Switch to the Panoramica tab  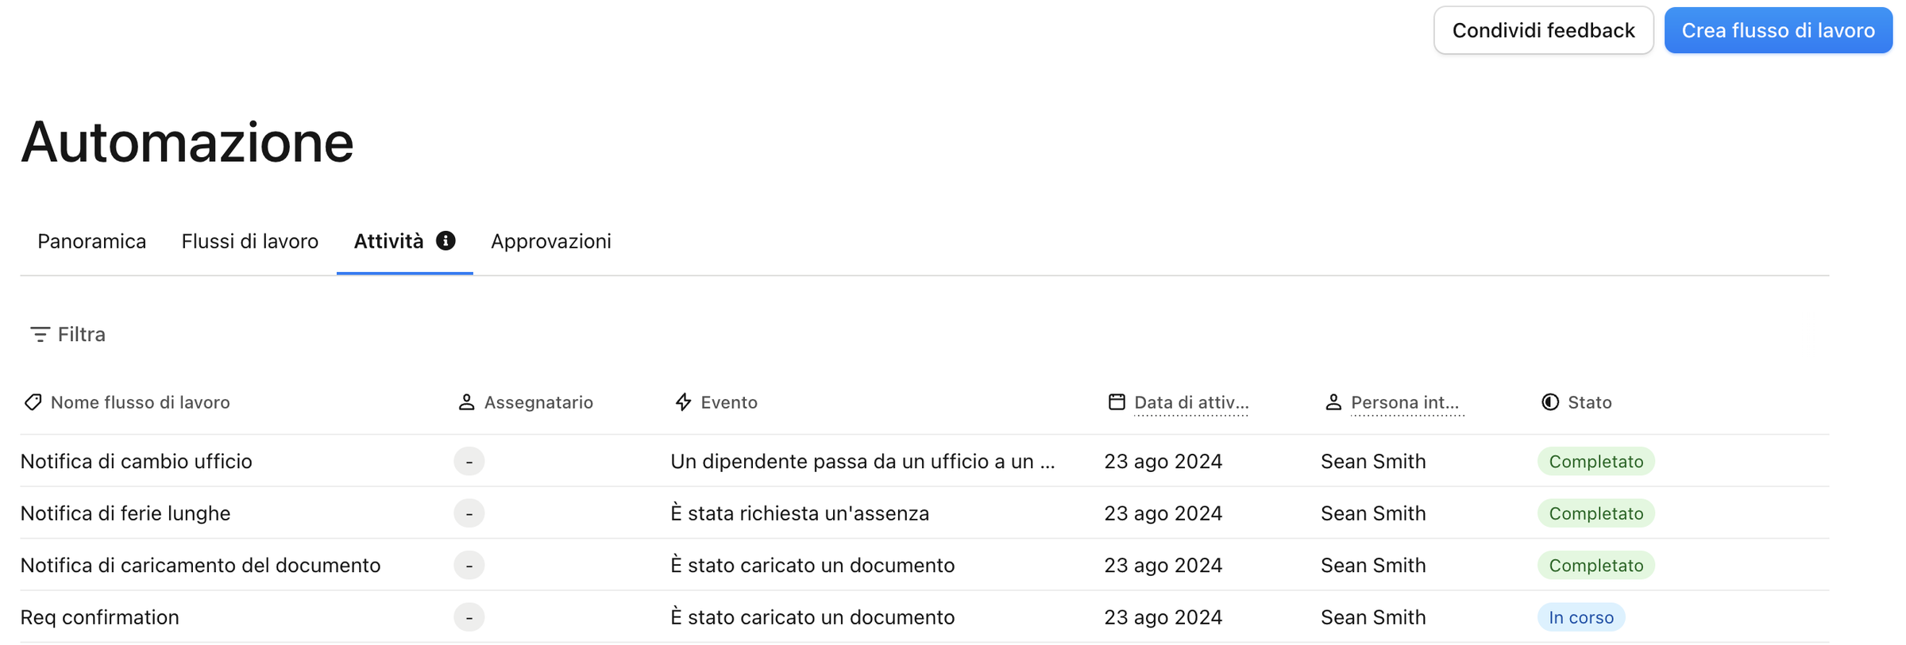tap(92, 241)
